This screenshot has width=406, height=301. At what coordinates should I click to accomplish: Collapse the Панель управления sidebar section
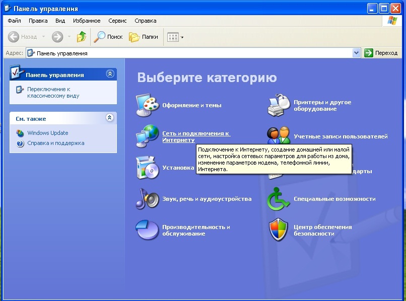click(110, 74)
